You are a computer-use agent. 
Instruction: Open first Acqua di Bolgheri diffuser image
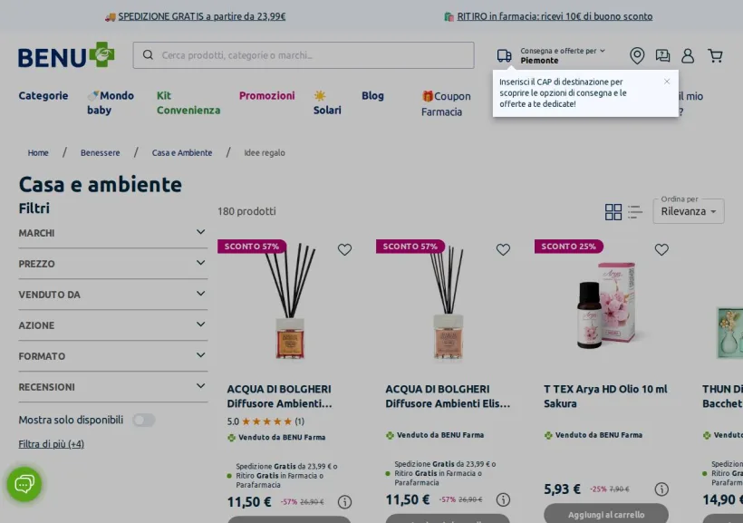point(290,302)
